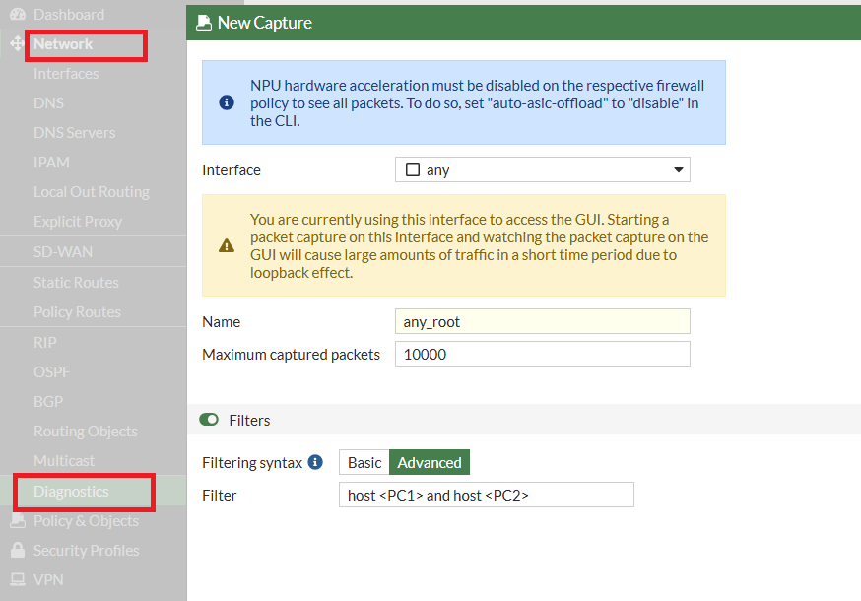Open the Interfaces menu item
The height and width of the screenshot is (601, 861).
66,74
